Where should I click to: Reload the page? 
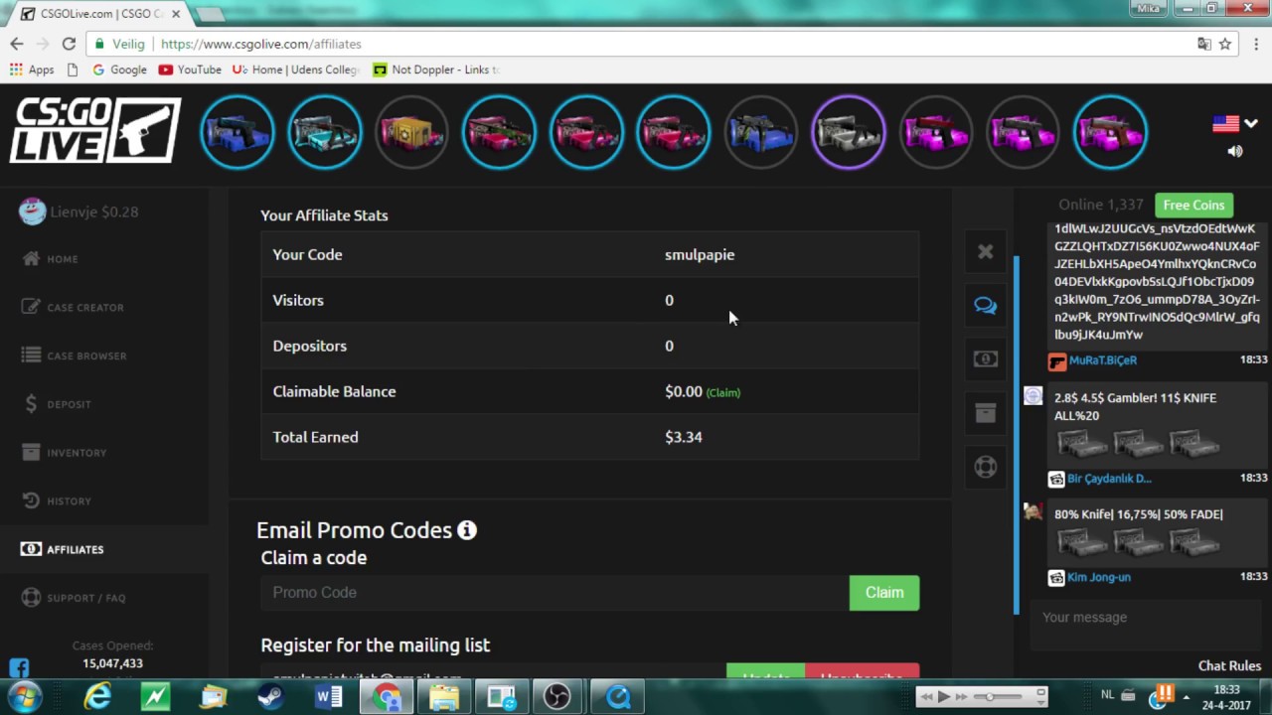pos(69,44)
